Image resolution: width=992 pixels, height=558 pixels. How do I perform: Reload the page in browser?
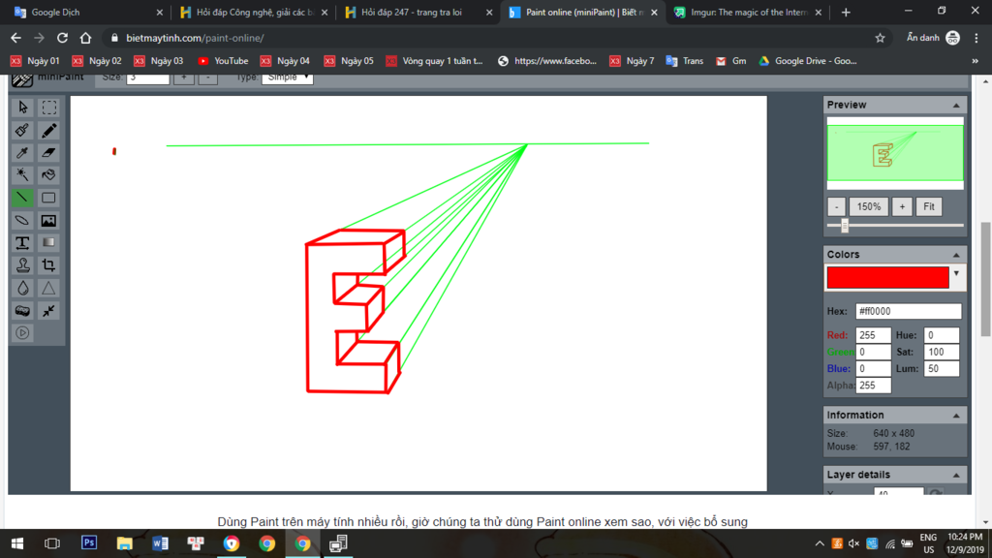(62, 38)
